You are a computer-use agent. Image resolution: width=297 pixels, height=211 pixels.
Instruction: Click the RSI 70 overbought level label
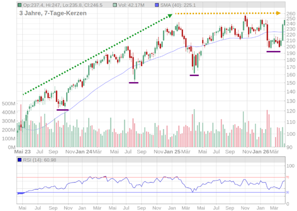(287, 177)
